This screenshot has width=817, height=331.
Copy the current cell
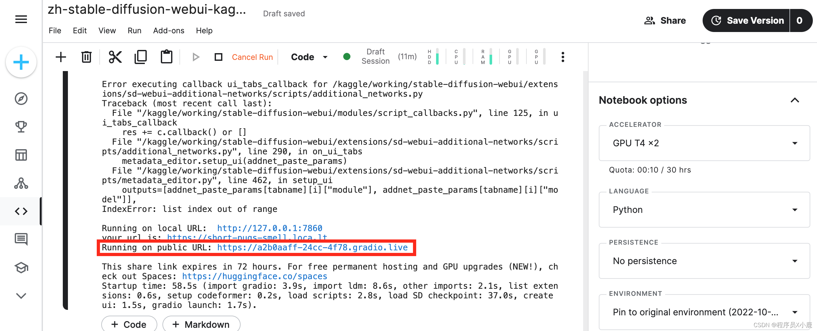coord(140,57)
